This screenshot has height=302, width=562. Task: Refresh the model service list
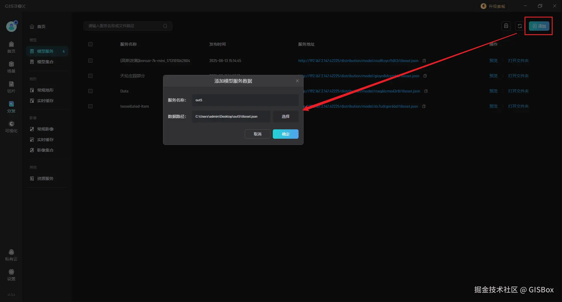click(520, 26)
